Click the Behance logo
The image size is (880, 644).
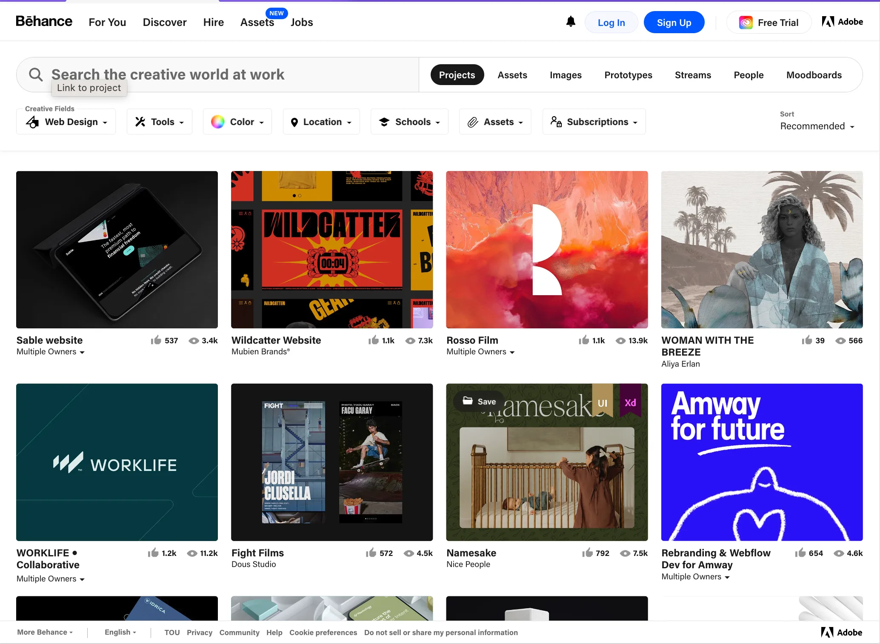[44, 21]
